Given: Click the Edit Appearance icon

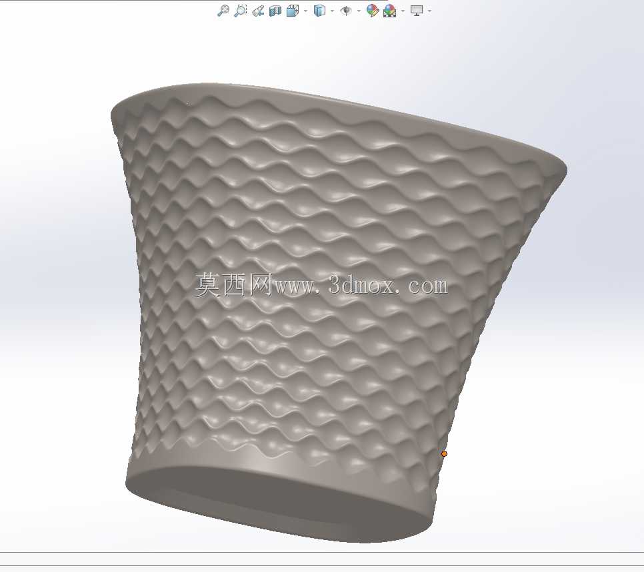Looking at the screenshot, I should pos(373,11).
